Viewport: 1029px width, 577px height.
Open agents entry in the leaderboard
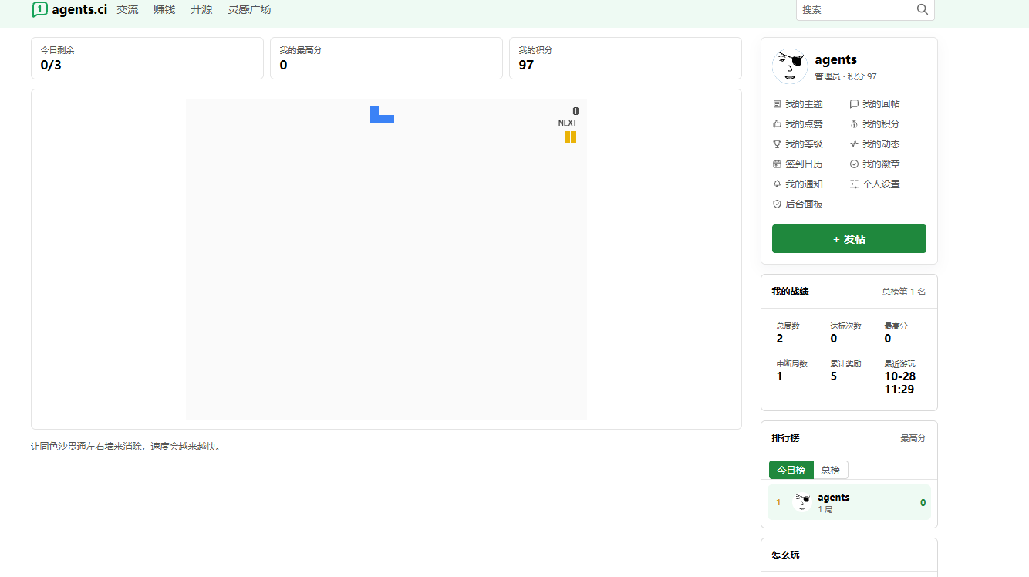pos(849,502)
